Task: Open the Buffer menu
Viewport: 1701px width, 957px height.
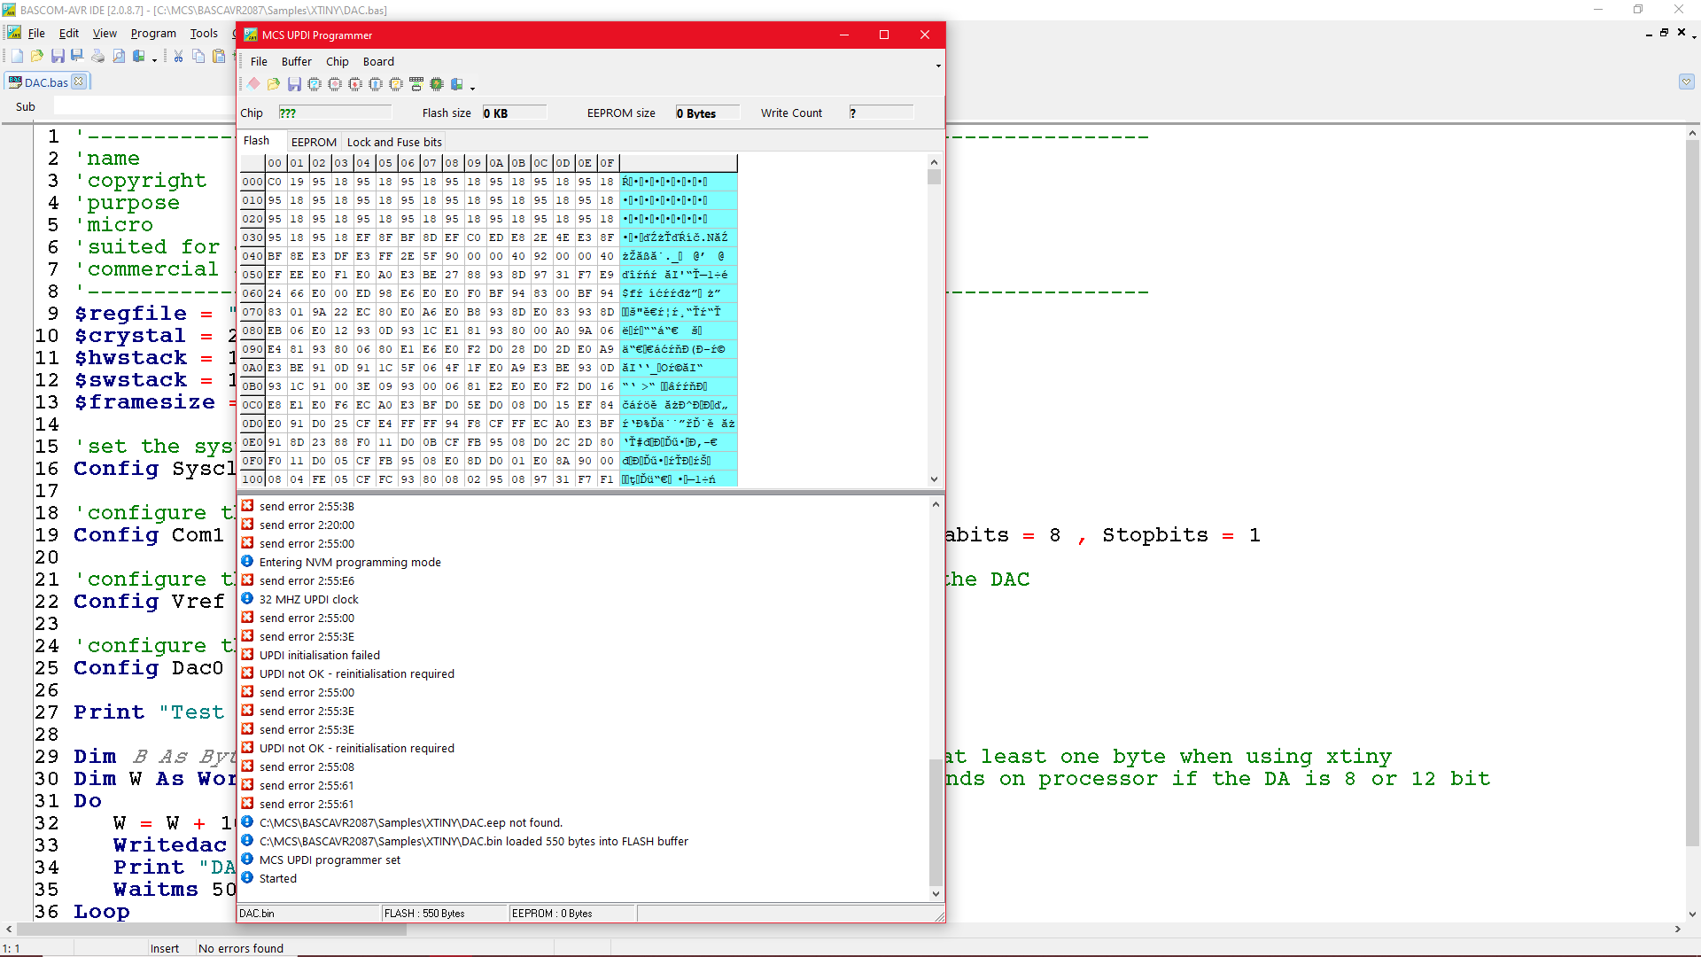Action: (x=297, y=61)
